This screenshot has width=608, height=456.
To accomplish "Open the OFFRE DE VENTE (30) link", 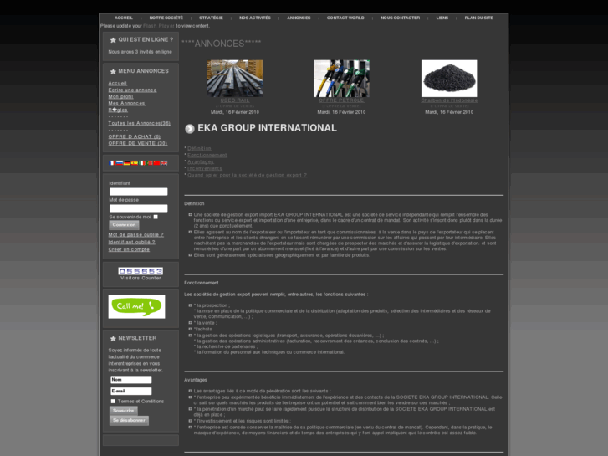I will (x=138, y=143).
